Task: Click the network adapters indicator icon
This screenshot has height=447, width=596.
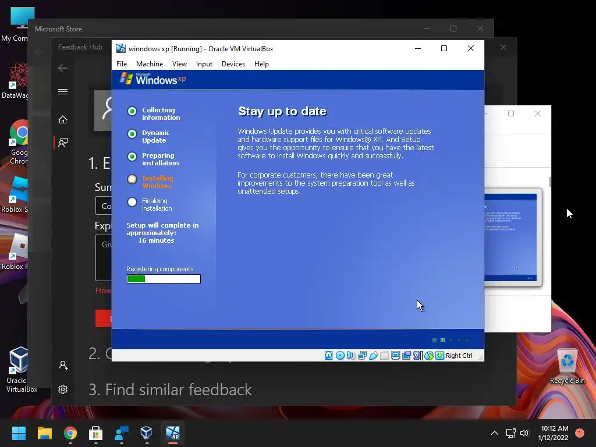Action: click(362, 356)
